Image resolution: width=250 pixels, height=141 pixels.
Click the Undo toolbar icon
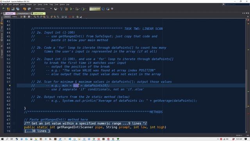tap(24, 9)
